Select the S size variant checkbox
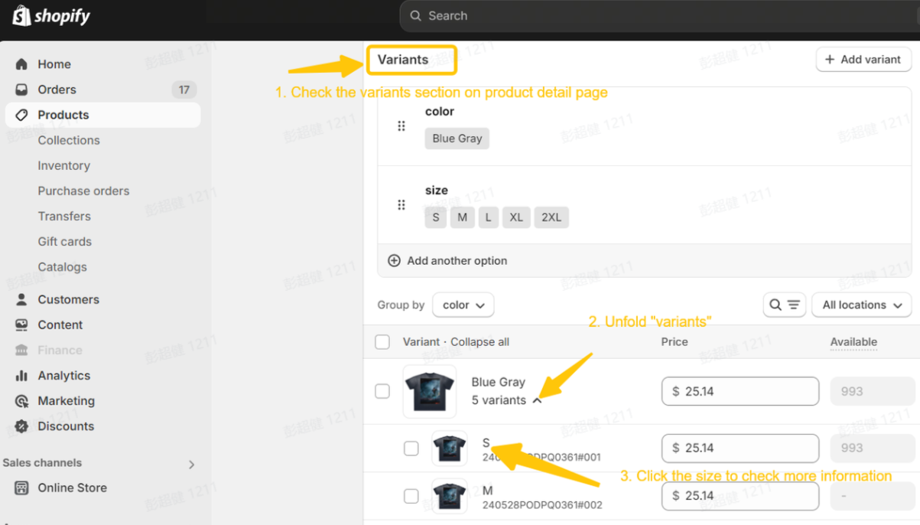This screenshot has height=525, width=920. click(x=411, y=448)
